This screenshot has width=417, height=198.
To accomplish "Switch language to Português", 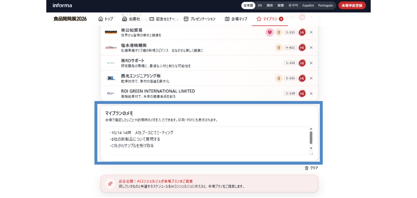I will click(326, 5).
